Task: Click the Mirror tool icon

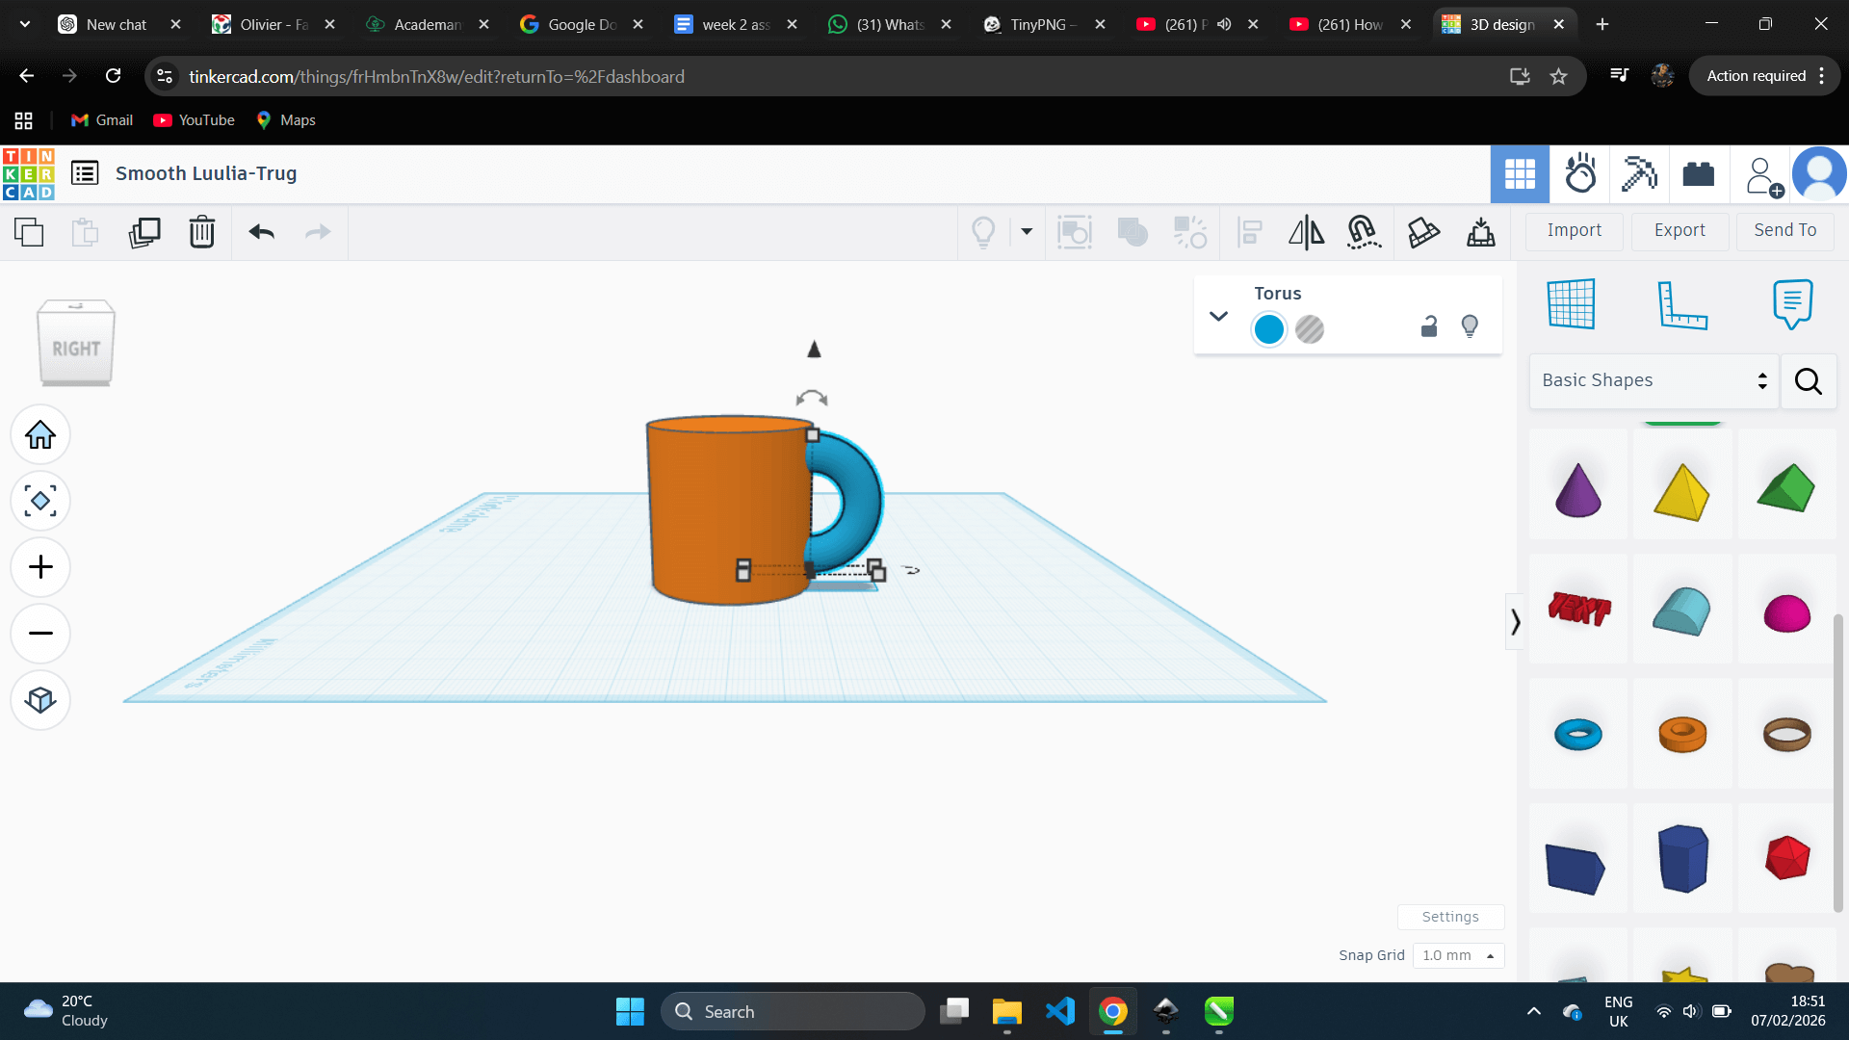Action: click(1306, 232)
